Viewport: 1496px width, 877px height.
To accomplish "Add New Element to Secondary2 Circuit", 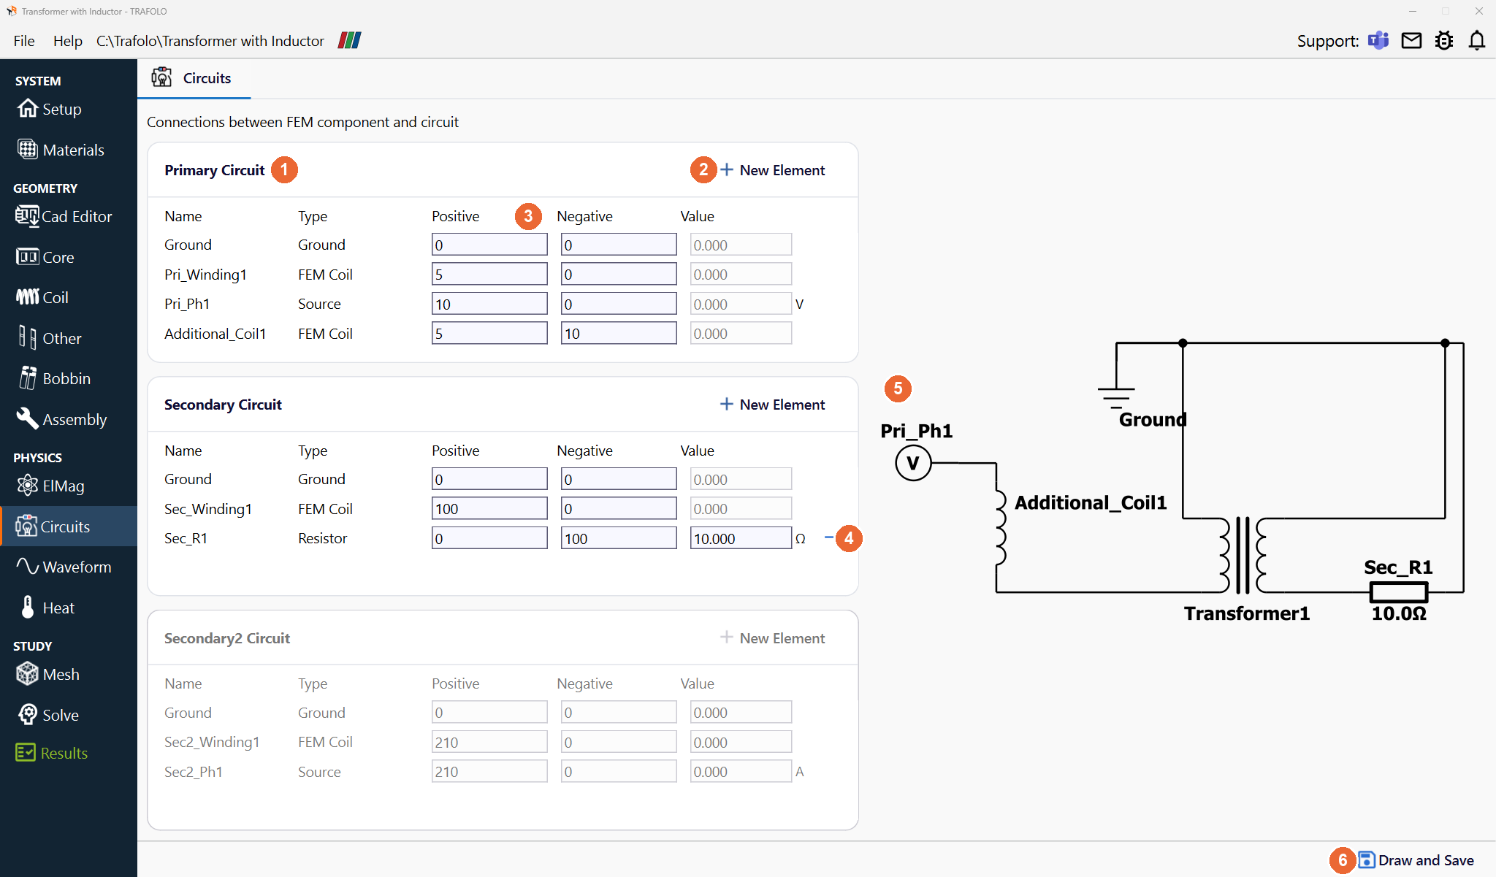I will (772, 638).
